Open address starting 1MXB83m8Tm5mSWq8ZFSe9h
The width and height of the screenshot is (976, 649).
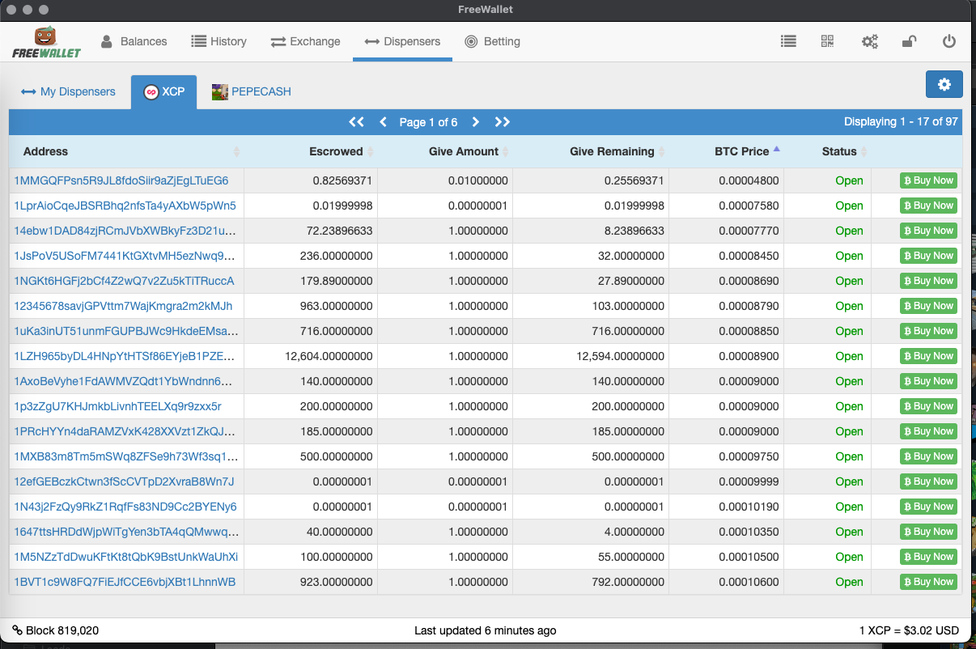point(125,456)
